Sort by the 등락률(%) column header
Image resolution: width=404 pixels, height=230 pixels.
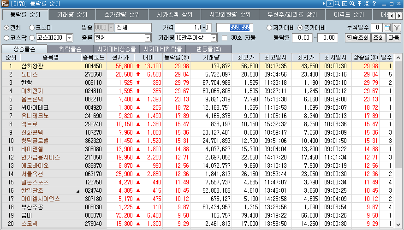[x=177, y=58]
